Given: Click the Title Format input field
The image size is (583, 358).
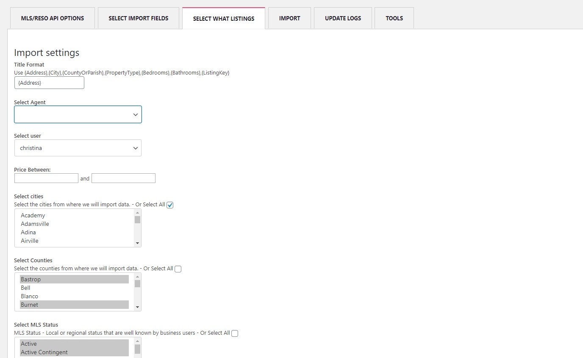Looking at the screenshot, I should pos(49,83).
